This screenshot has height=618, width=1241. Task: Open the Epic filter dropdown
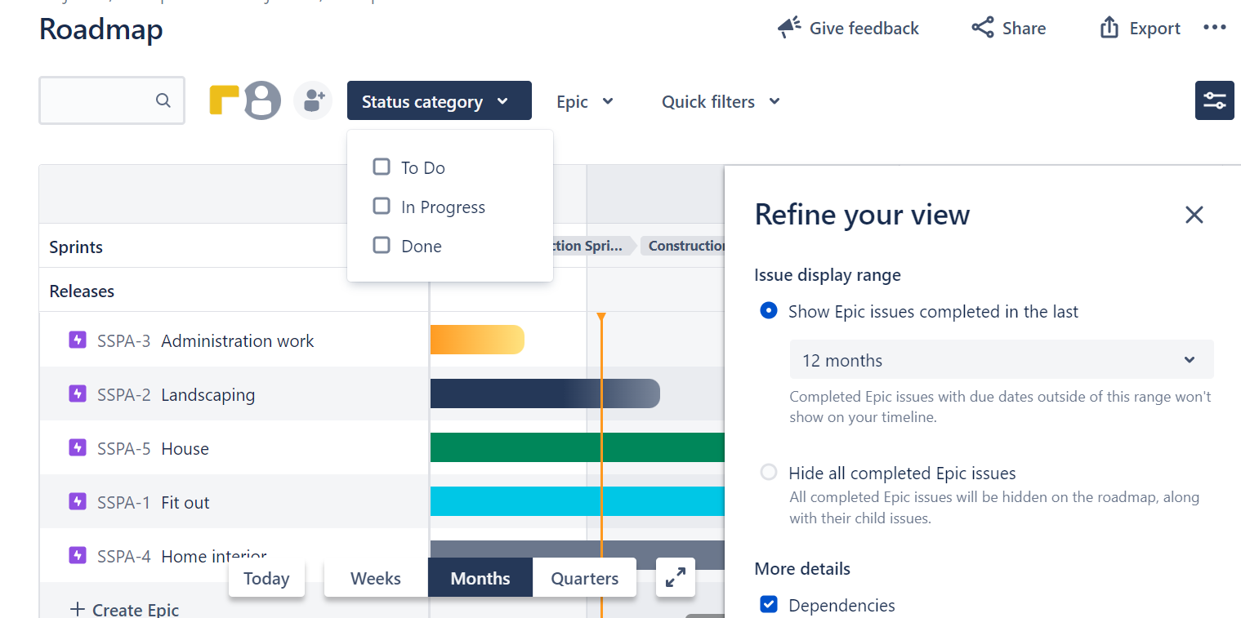click(x=584, y=101)
